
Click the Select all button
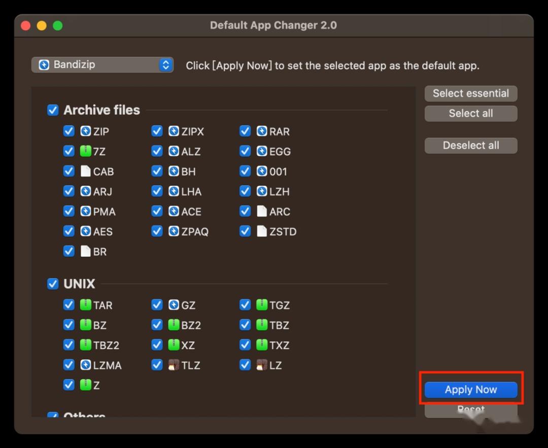pyautogui.click(x=470, y=114)
